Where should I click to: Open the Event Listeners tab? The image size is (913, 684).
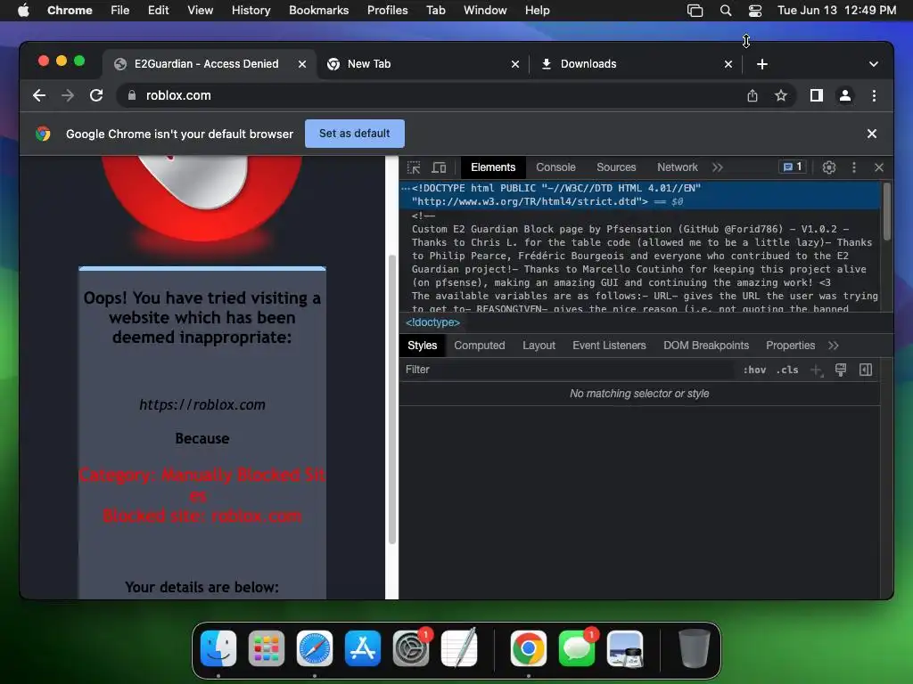609,346
